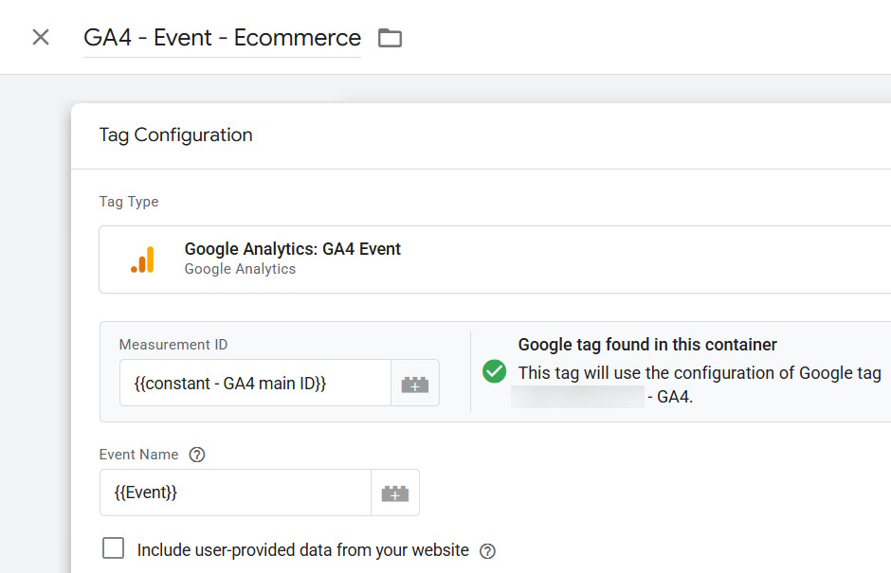The height and width of the screenshot is (573, 891).
Task: Click the Measurement ID label
Action: [173, 345]
